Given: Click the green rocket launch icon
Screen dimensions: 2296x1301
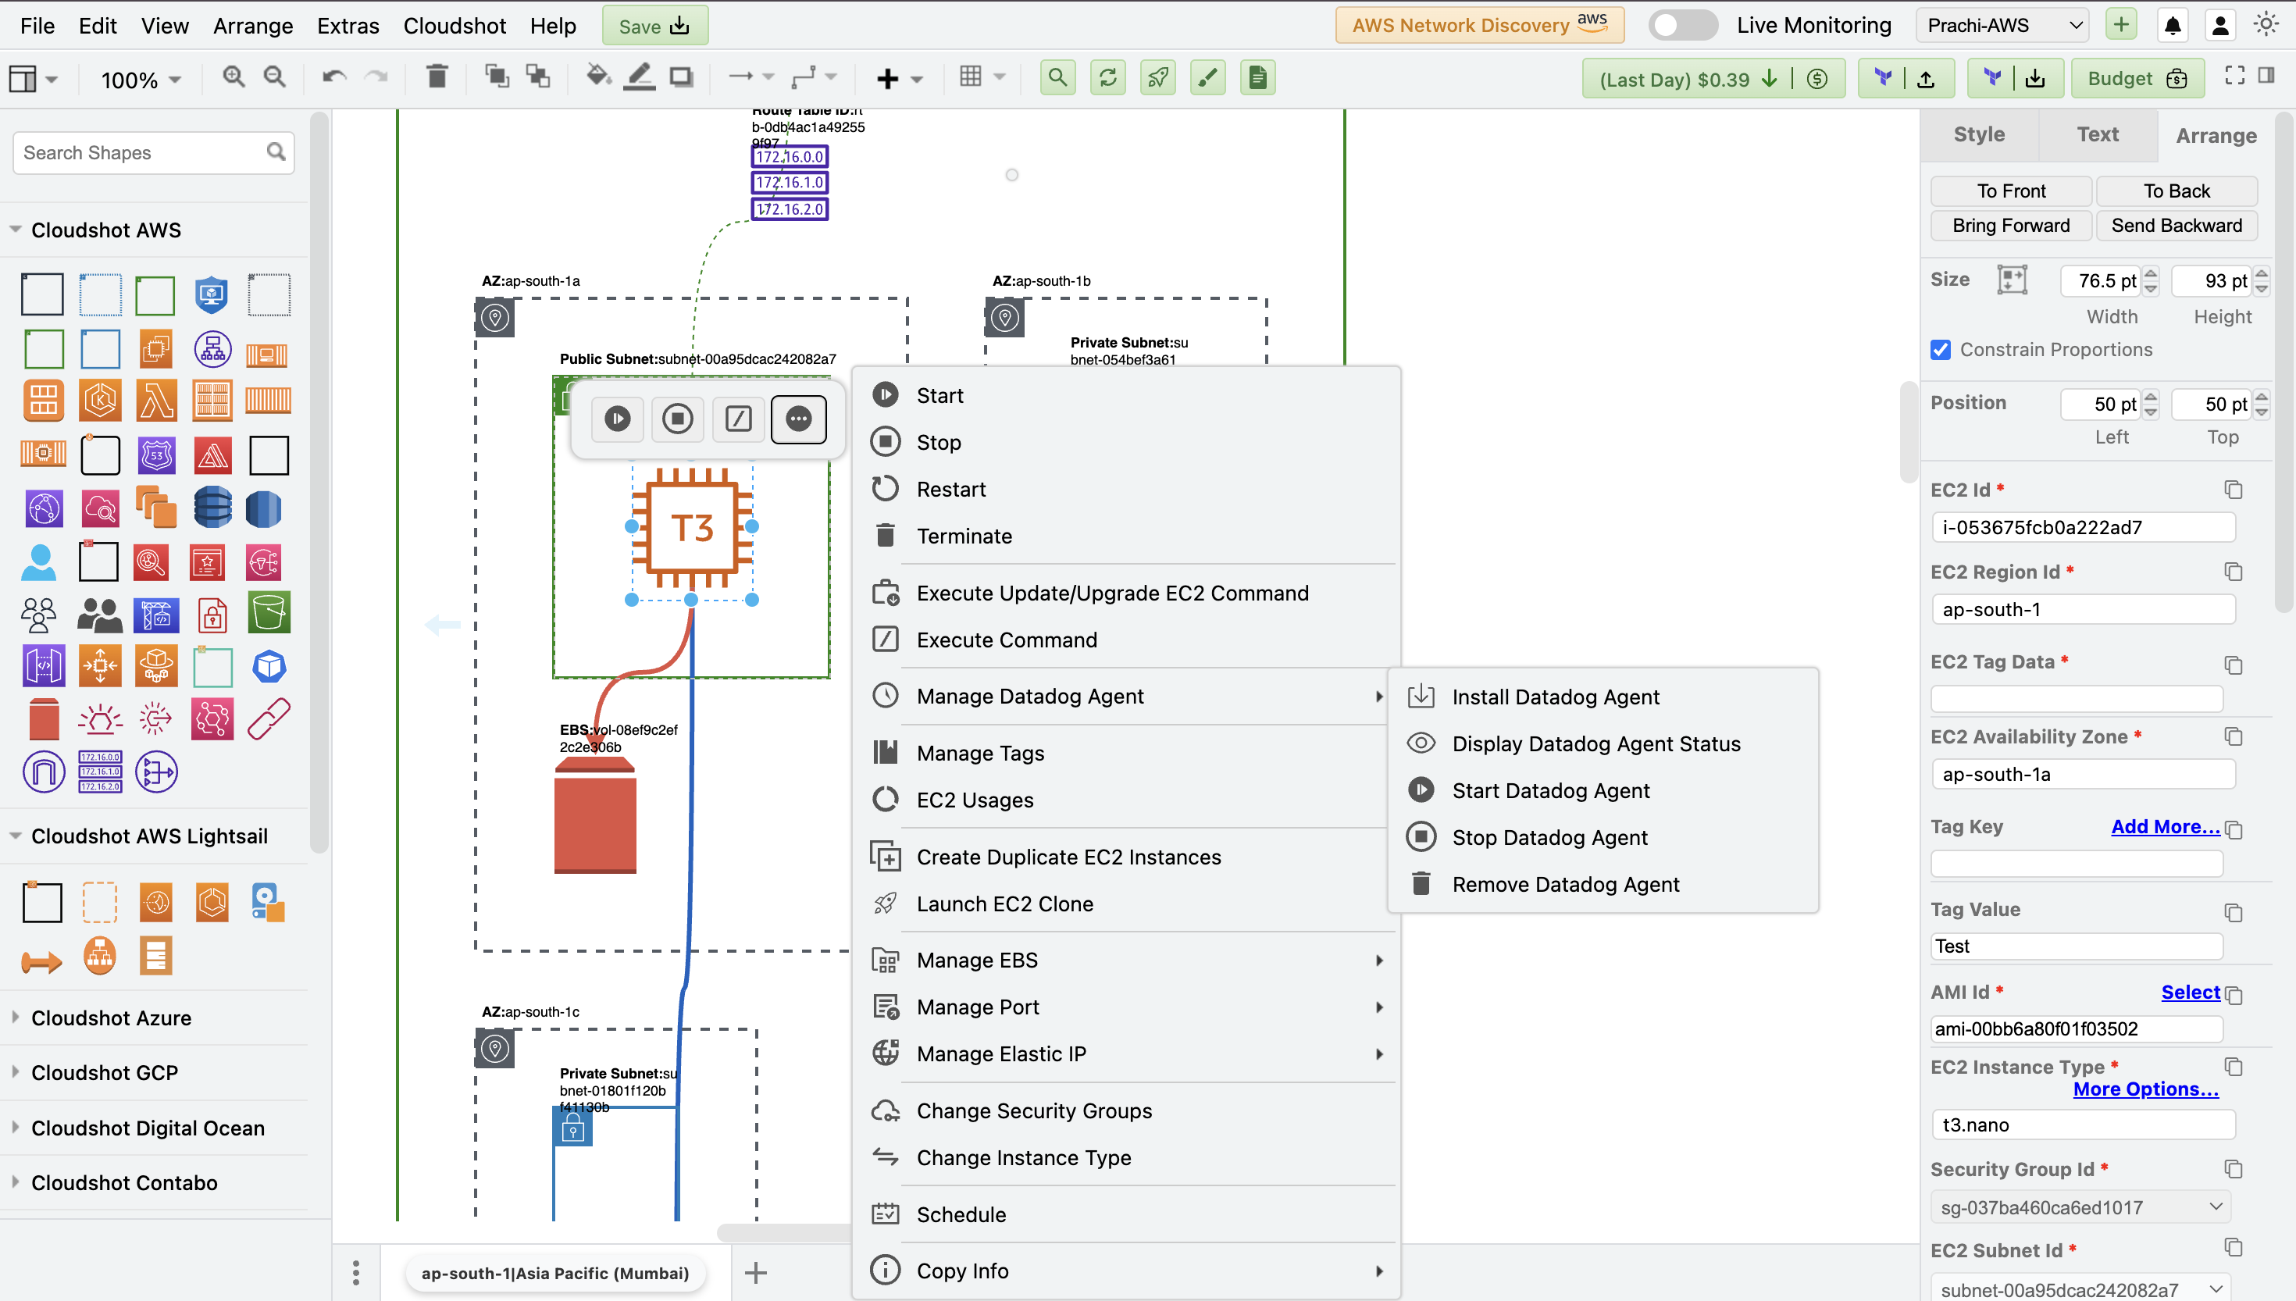Looking at the screenshot, I should (1158, 78).
